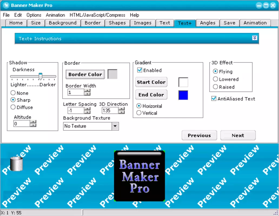Select the Text+ tab
This screenshot has height=216, width=279.
pyautogui.click(x=185, y=23)
